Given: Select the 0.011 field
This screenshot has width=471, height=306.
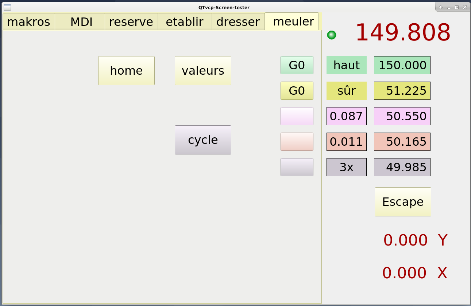Looking at the screenshot, I should (x=347, y=142).
